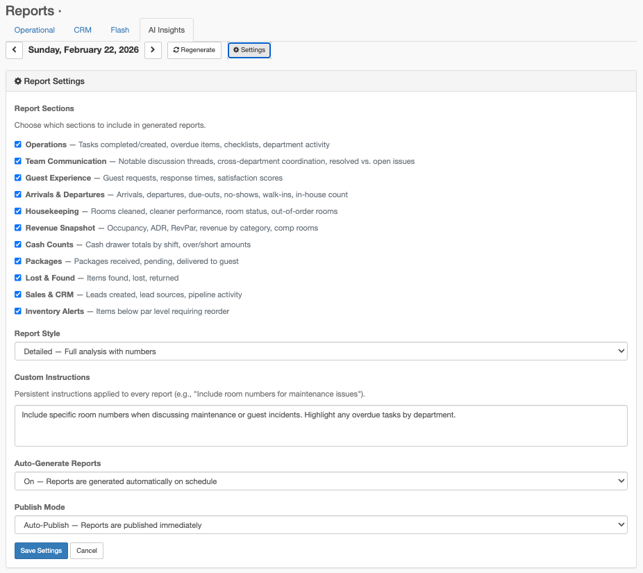
Task: Click the 'Report Sections' heading
Action: pos(44,108)
